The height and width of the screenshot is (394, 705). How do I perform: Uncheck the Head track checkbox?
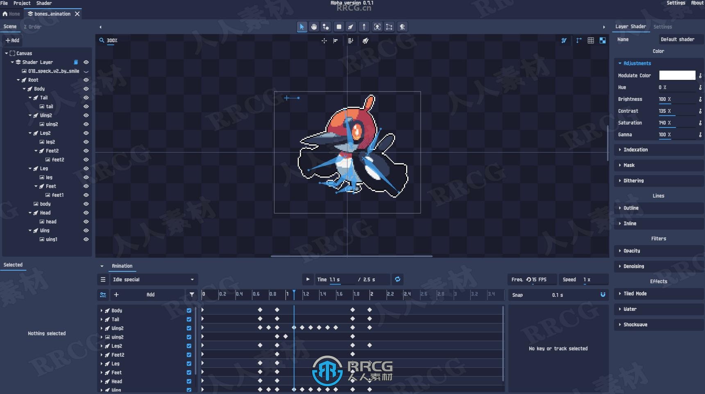click(189, 382)
